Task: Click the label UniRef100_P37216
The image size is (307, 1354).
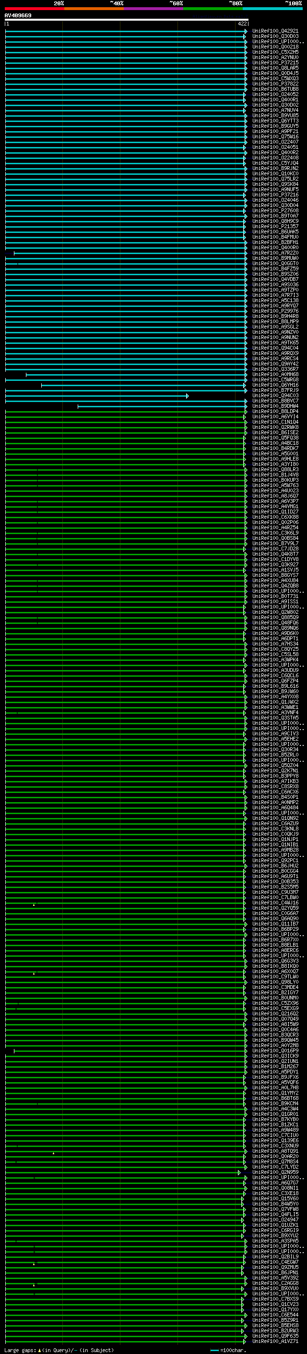Action: [275, 195]
